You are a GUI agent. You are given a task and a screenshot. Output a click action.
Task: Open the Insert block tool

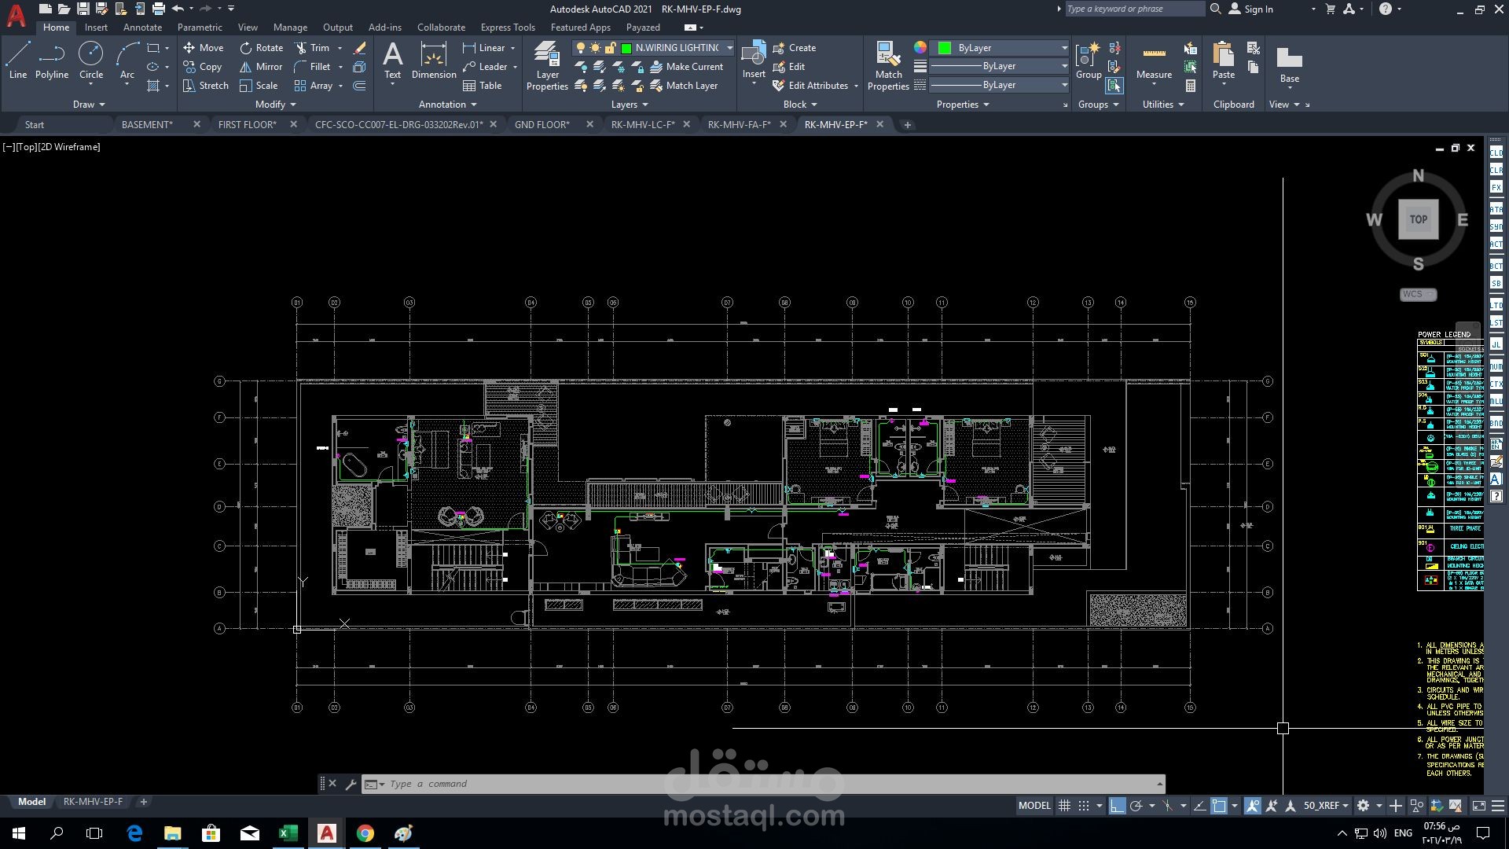[754, 61]
